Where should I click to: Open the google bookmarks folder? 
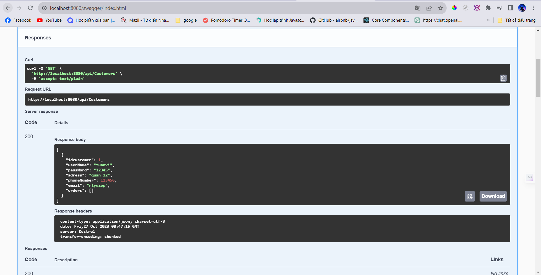(x=186, y=20)
